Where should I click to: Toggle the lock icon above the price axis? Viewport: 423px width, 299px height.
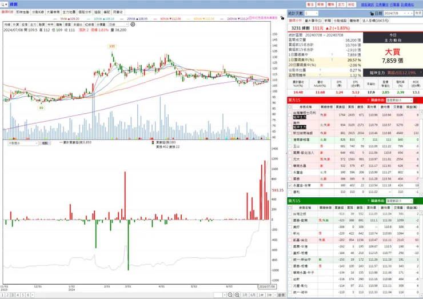[282, 18]
